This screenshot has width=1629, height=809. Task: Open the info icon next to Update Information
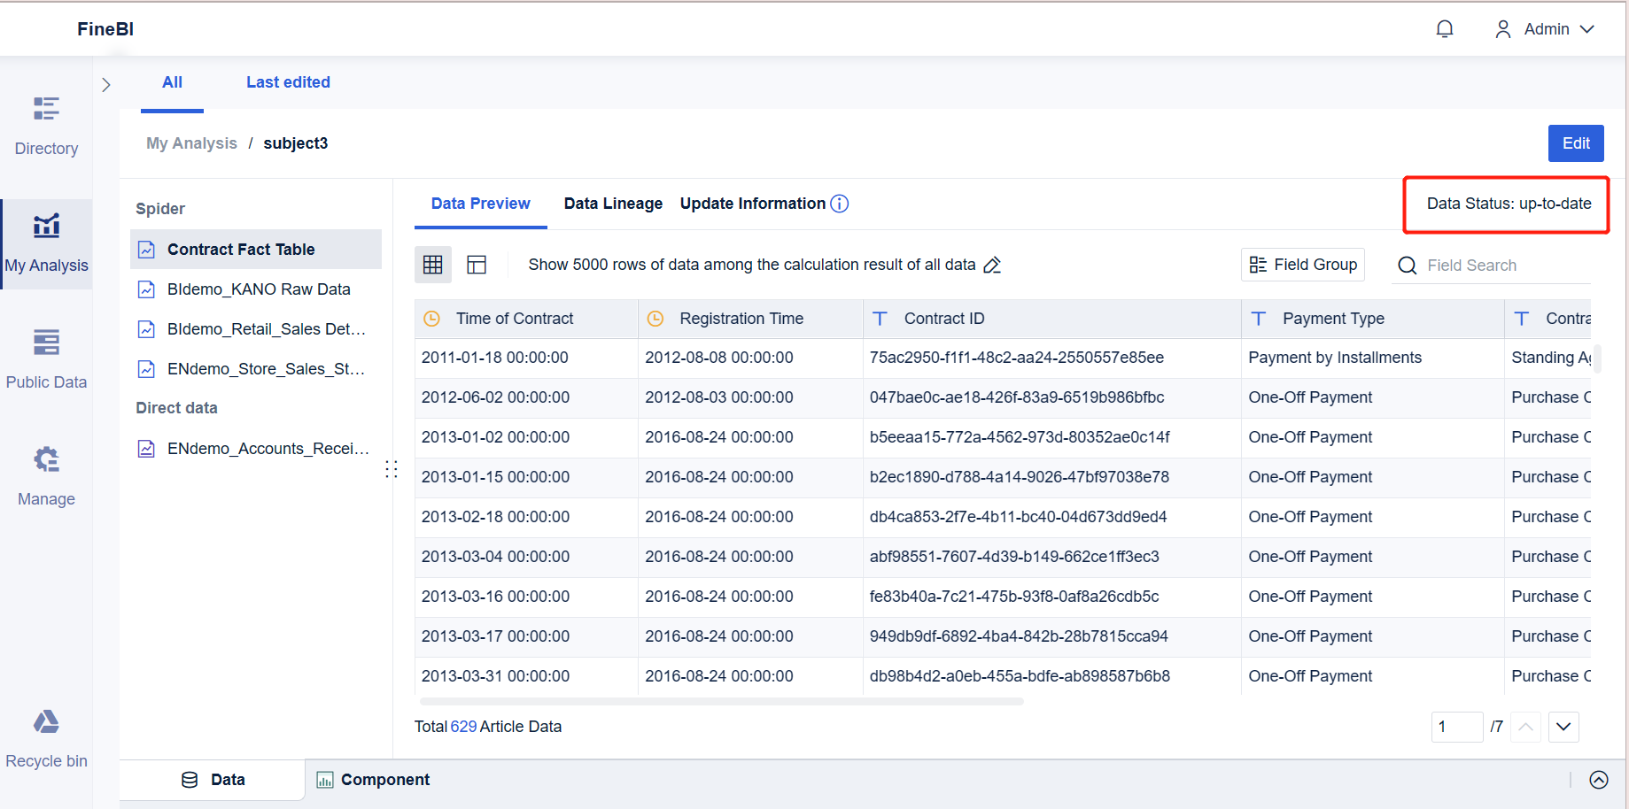[839, 203]
